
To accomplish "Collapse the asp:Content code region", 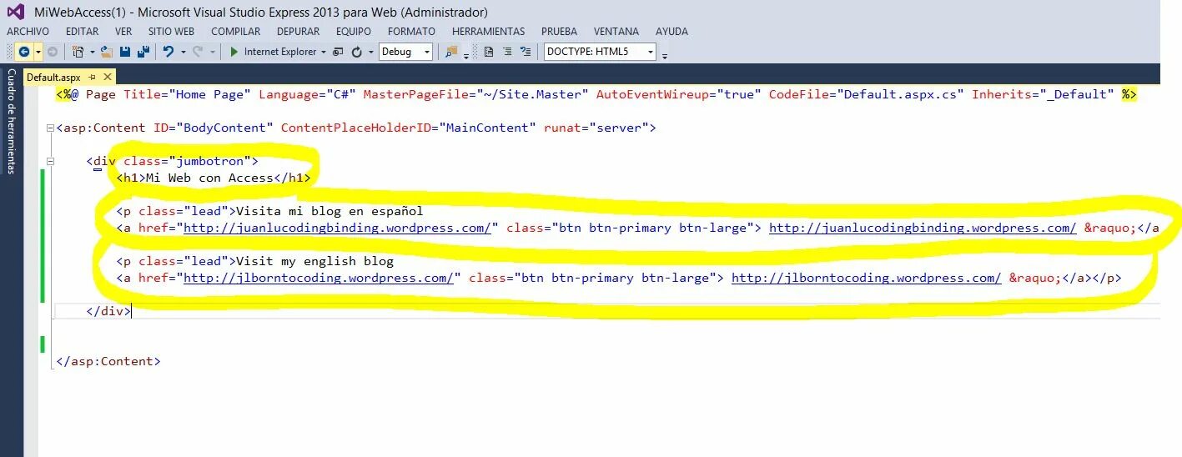I will click(x=51, y=128).
